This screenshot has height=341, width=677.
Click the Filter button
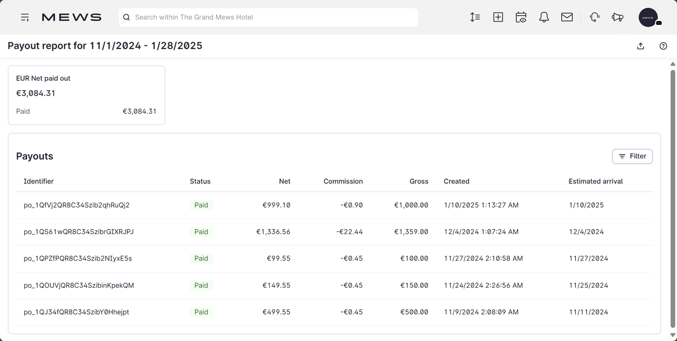point(632,156)
